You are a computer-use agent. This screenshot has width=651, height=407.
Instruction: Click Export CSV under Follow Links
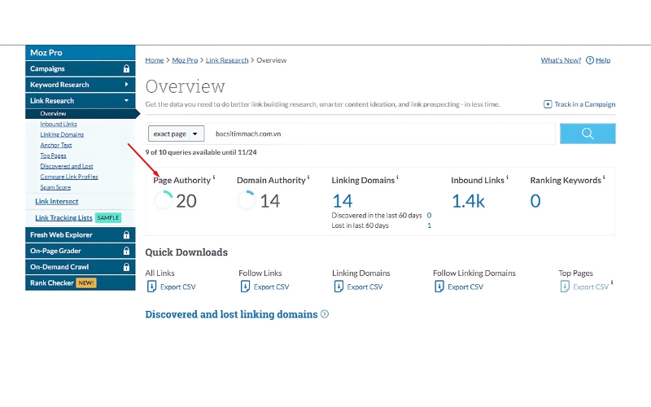tap(271, 287)
